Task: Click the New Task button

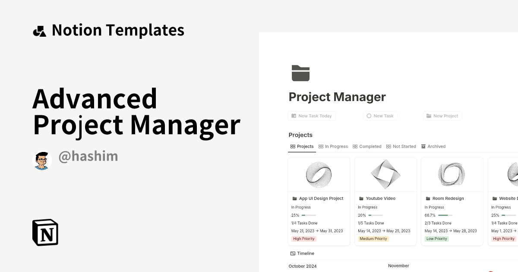Action: 380,116
